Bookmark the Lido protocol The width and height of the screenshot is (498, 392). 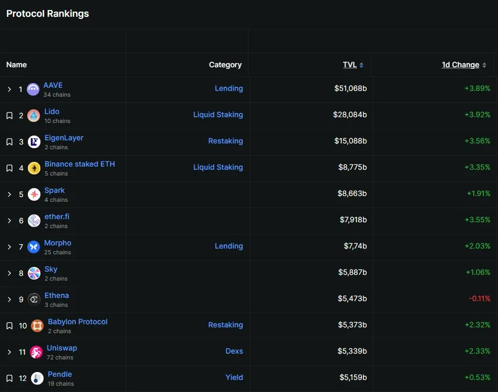coord(9,116)
